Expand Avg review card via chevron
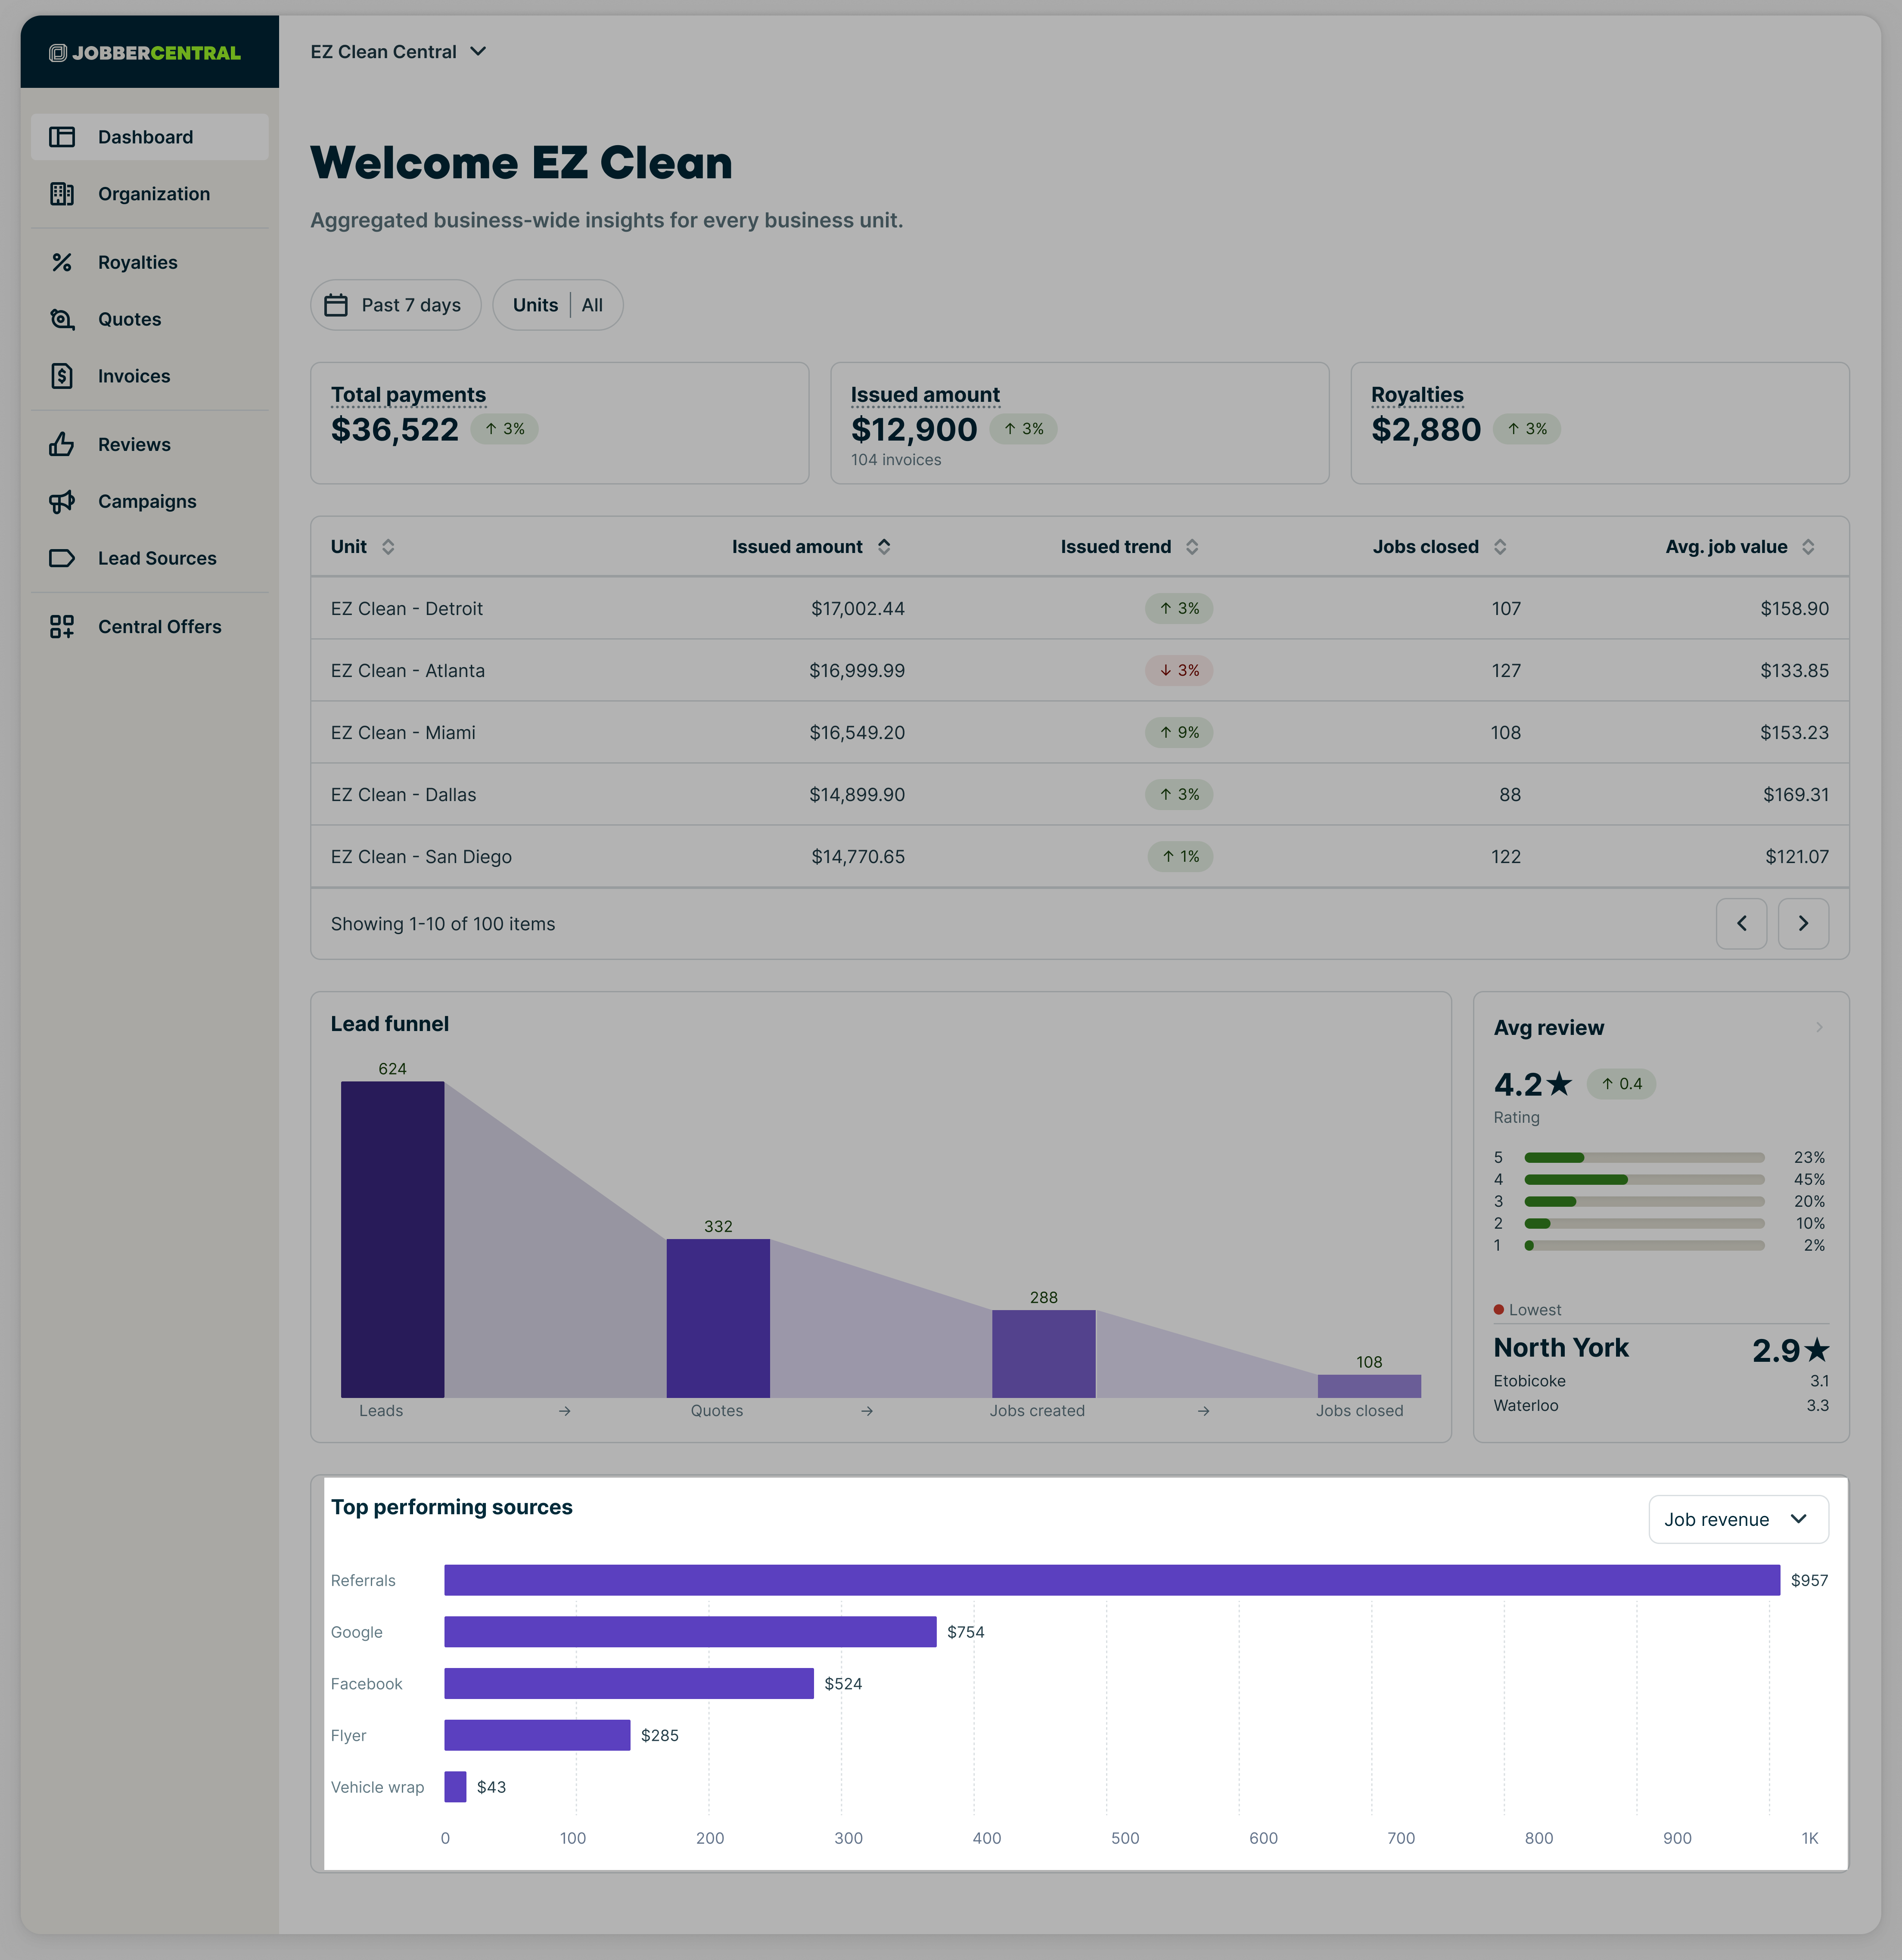This screenshot has height=1960, width=1902. tap(1819, 1027)
